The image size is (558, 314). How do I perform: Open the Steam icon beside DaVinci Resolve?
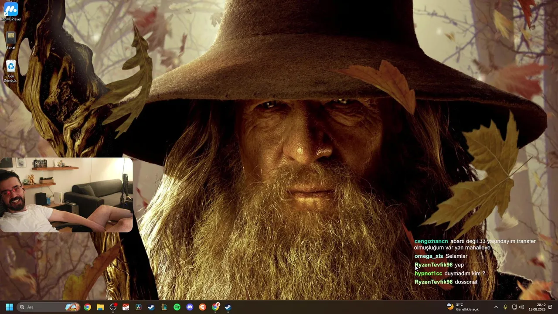[x=151, y=307]
